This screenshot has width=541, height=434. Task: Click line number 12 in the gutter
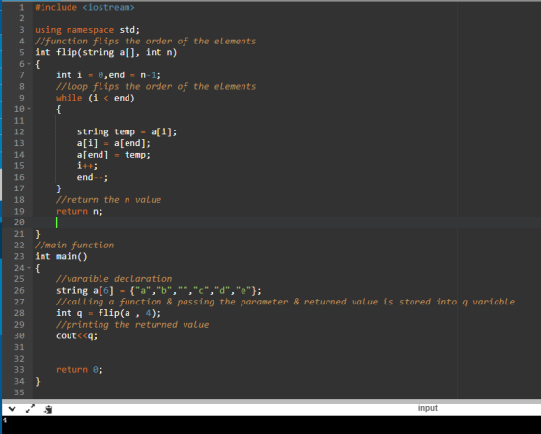[x=19, y=131]
